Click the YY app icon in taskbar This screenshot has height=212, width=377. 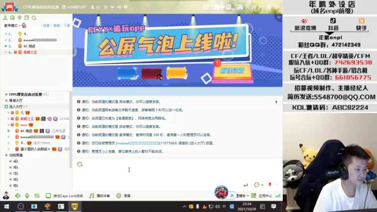click(74, 206)
